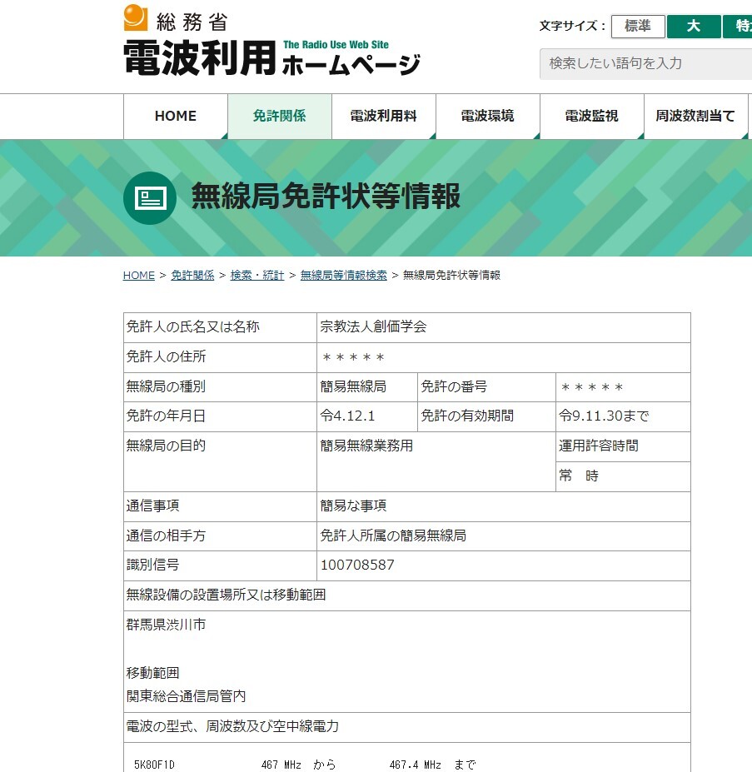The width and height of the screenshot is (752, 772).
Task: Select the value 簡易な事項
Action: tap(353, 506)
